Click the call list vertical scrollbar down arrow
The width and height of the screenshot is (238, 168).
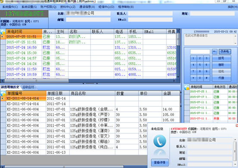(x=178, y=77)
